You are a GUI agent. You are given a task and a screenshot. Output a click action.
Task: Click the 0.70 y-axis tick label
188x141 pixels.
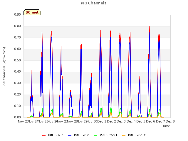[x=18, y=37]
